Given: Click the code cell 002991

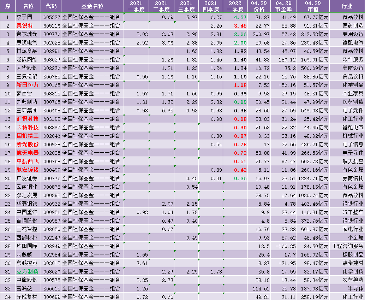Looking at the screenshot, I should pos(52,51).
